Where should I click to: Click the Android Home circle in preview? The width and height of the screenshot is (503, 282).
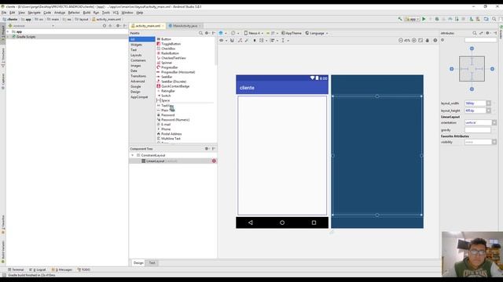tap(282, 222)
